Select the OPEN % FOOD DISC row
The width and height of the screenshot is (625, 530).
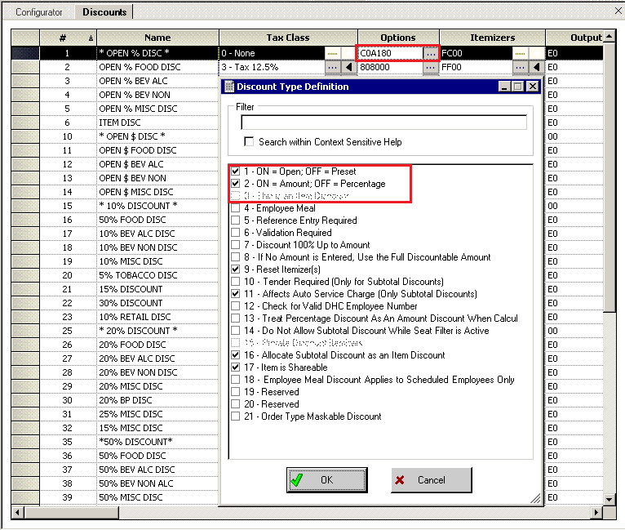(157, 67)
